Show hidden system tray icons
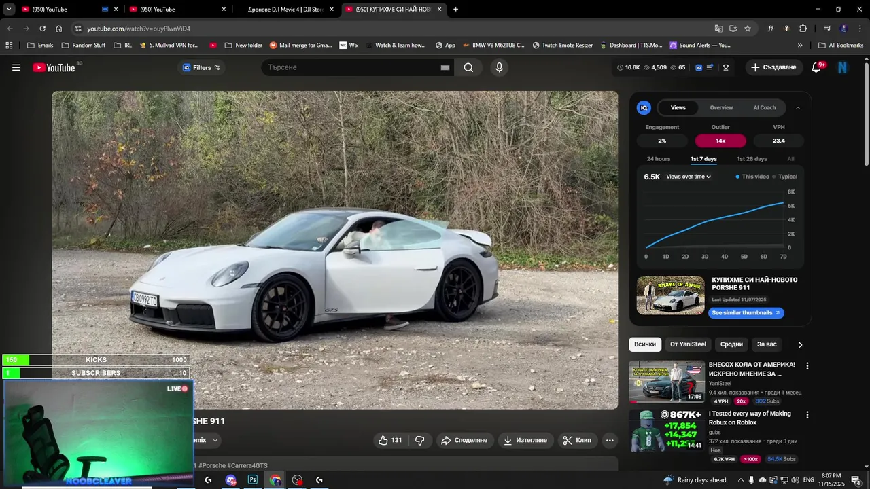 741,480
